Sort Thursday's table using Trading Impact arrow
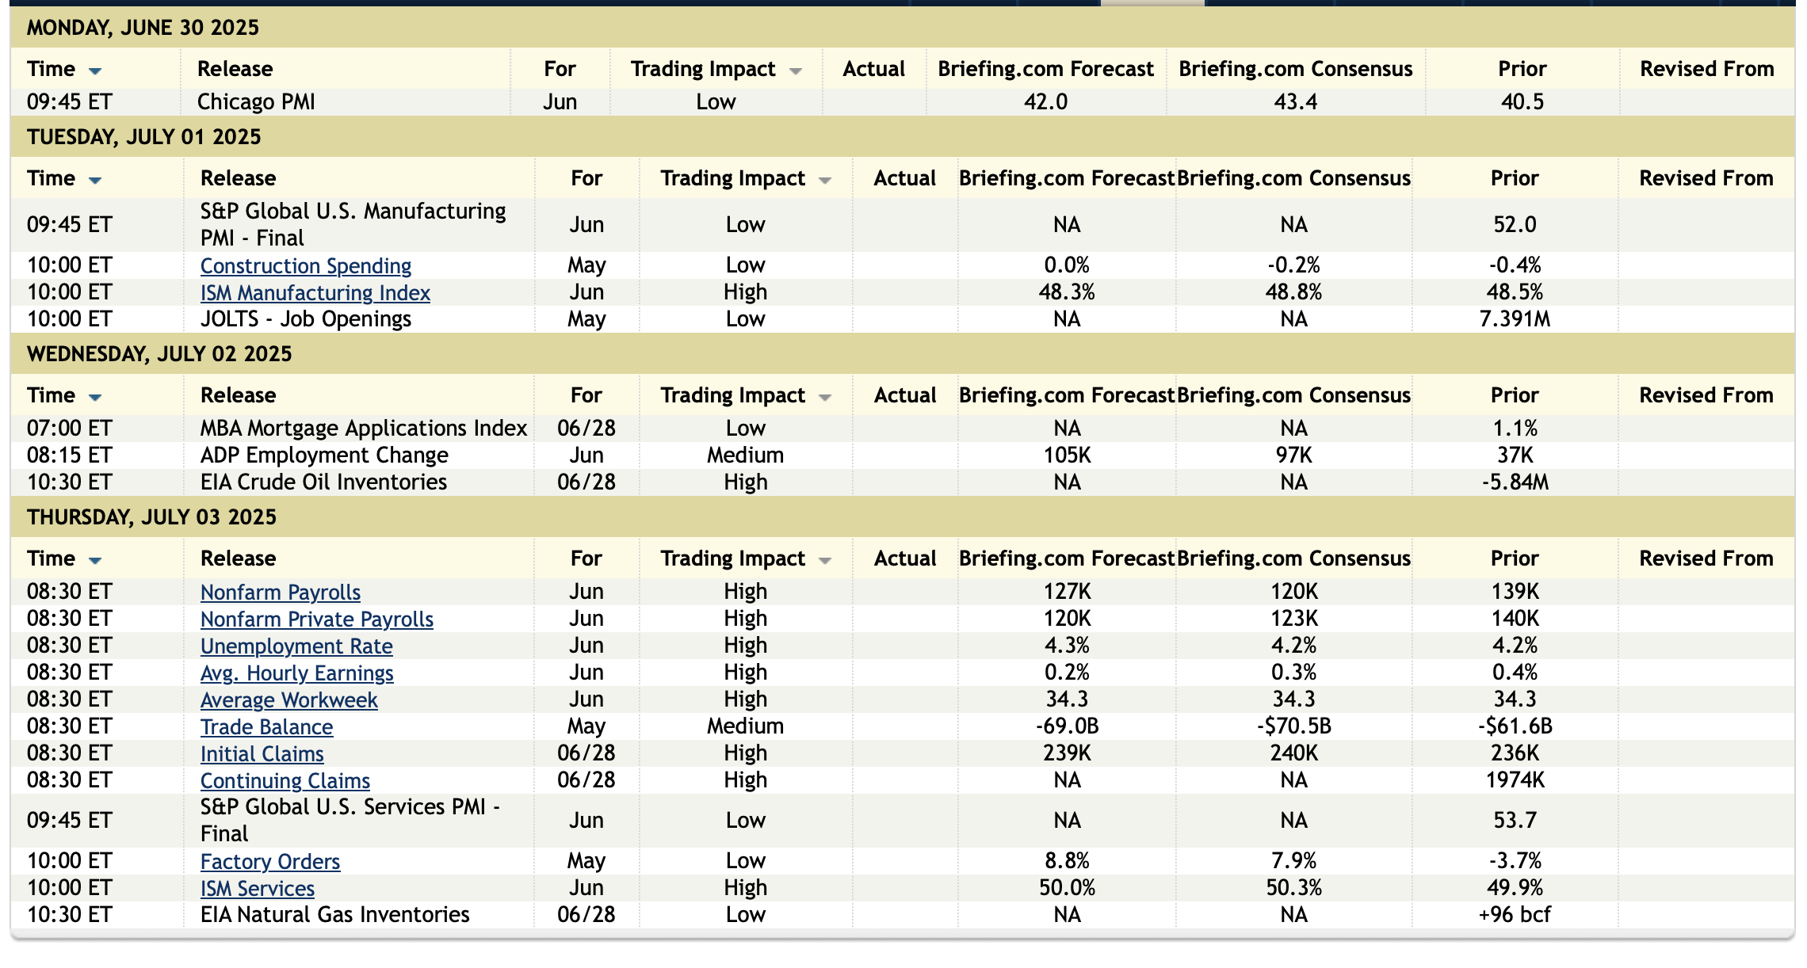Screen dimensions: 1807x968 pyautogui.click(x=825, y=561)
